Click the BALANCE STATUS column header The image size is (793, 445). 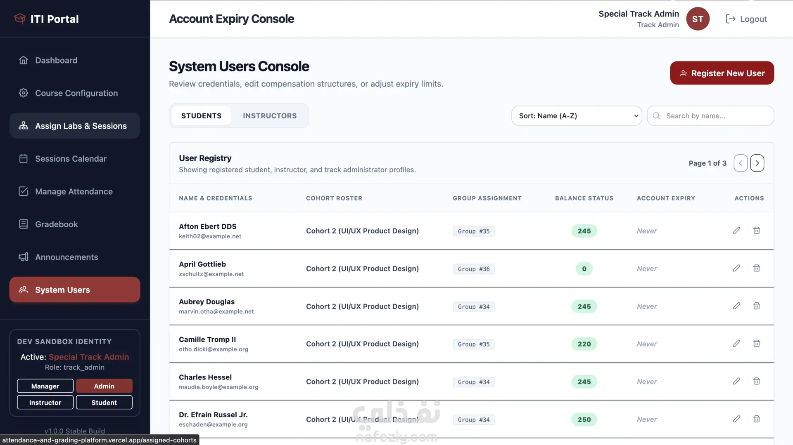coord(584,198)
